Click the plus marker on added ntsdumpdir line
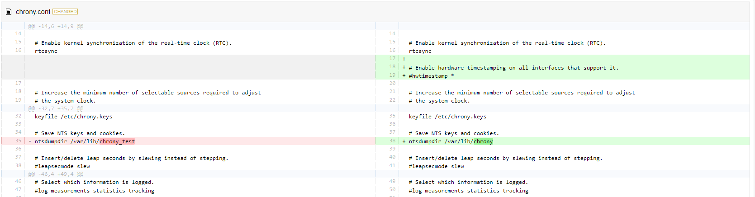 [x=404, y=141]
